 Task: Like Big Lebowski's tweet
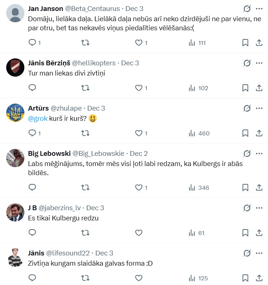click(x=139, y=188)
